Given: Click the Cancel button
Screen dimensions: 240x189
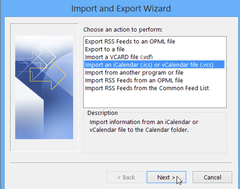Looking at the screenshot, I should (212, 177).
